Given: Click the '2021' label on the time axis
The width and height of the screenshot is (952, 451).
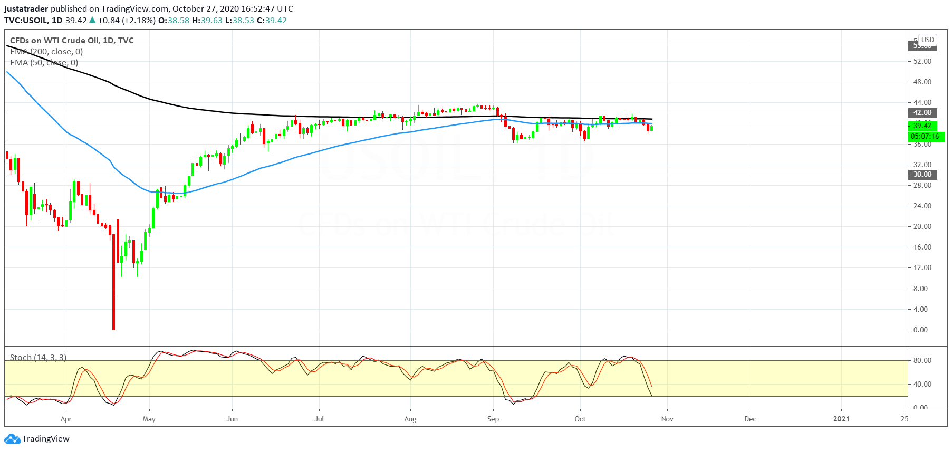Looking at the screenshot, I should pyautogui.click(x=841, y=419).
